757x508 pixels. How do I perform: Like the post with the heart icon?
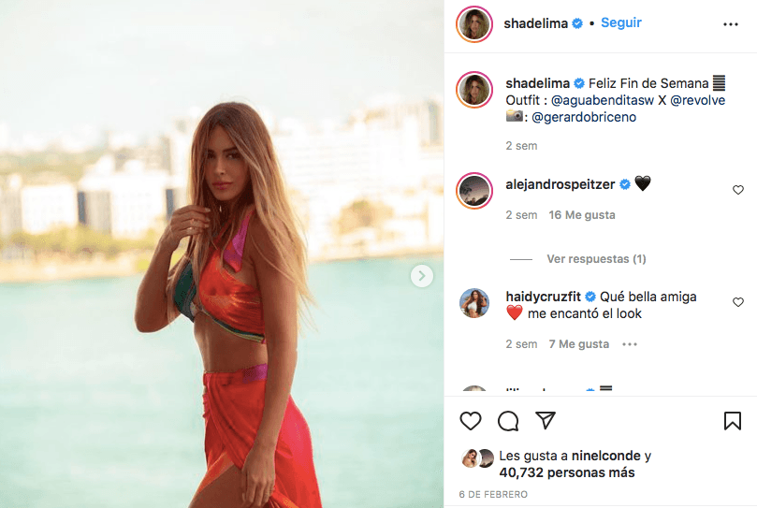click(471, 421)
